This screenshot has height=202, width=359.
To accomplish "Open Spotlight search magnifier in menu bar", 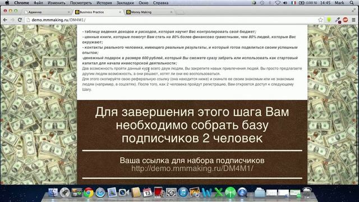I will pyautogui.click(x=352, y=3).
